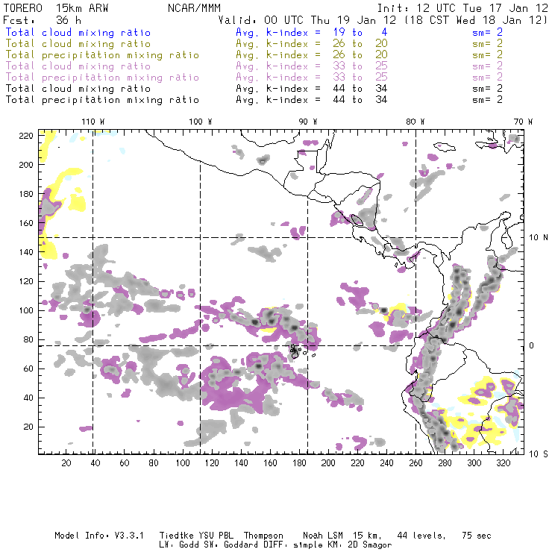Click the 'NCAR/MMM' header label
This screenshot has height=552, width=552.
click(x=194, y=8)
